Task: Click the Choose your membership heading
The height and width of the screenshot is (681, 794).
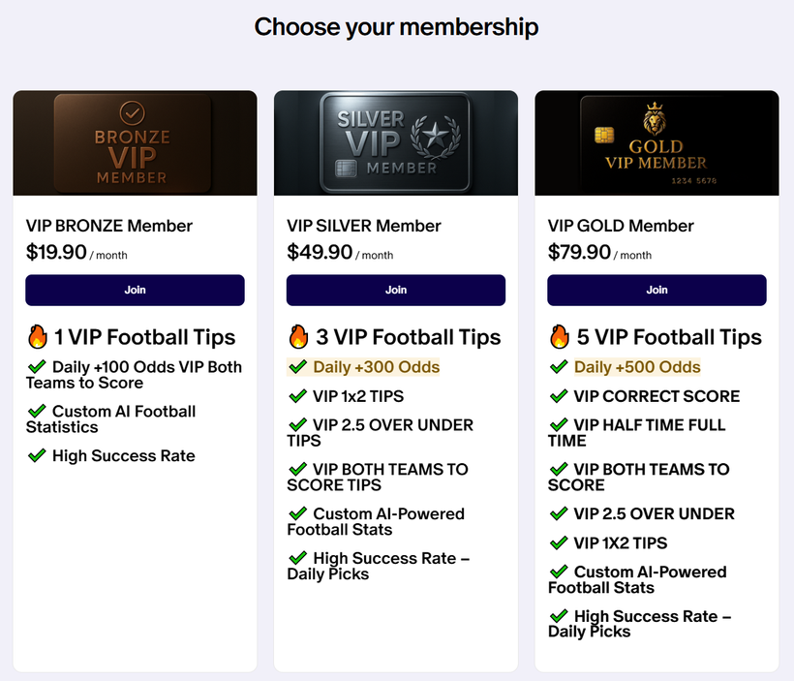Action: point(396,26)
